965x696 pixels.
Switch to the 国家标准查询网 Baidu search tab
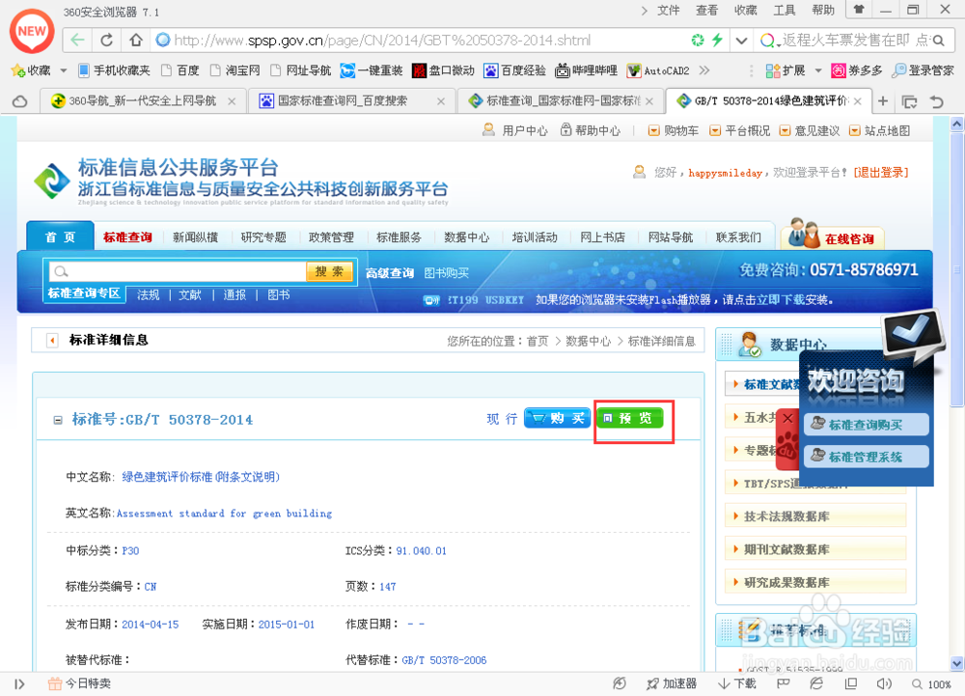(352, 101)
